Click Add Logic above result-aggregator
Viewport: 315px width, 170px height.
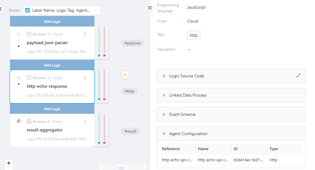[52, 109]
